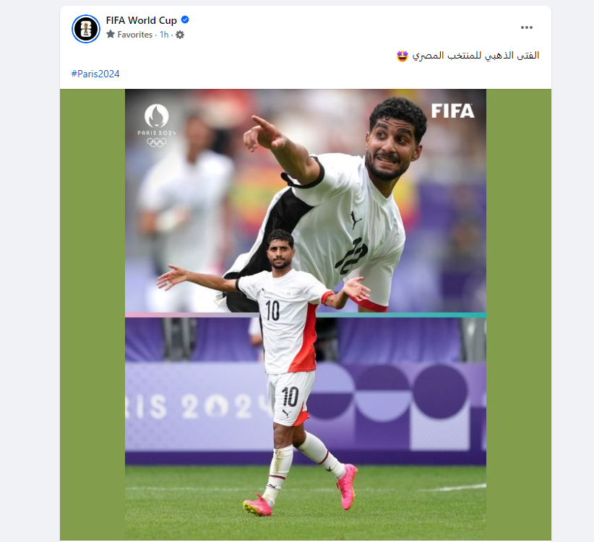Screen dimensions: 594x542
Task: Open the post via the 1h timestamp
Action: (164, 35)
